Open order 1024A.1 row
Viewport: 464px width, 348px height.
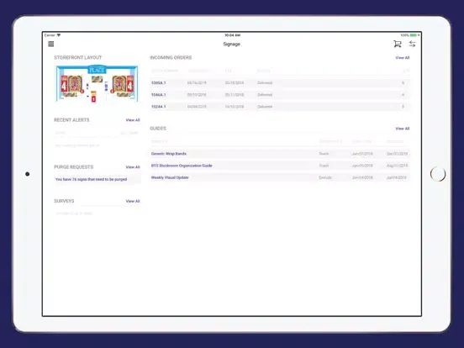tap(280, 107)
